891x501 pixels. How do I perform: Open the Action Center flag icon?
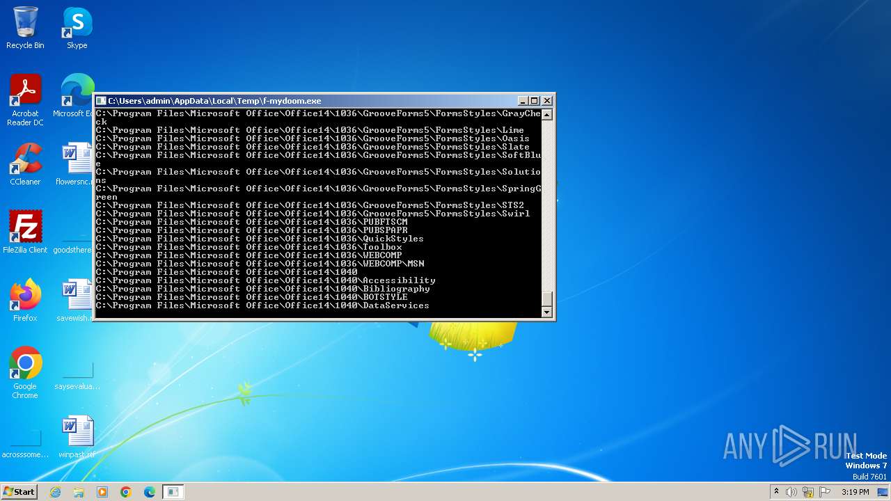coord(826,492)
